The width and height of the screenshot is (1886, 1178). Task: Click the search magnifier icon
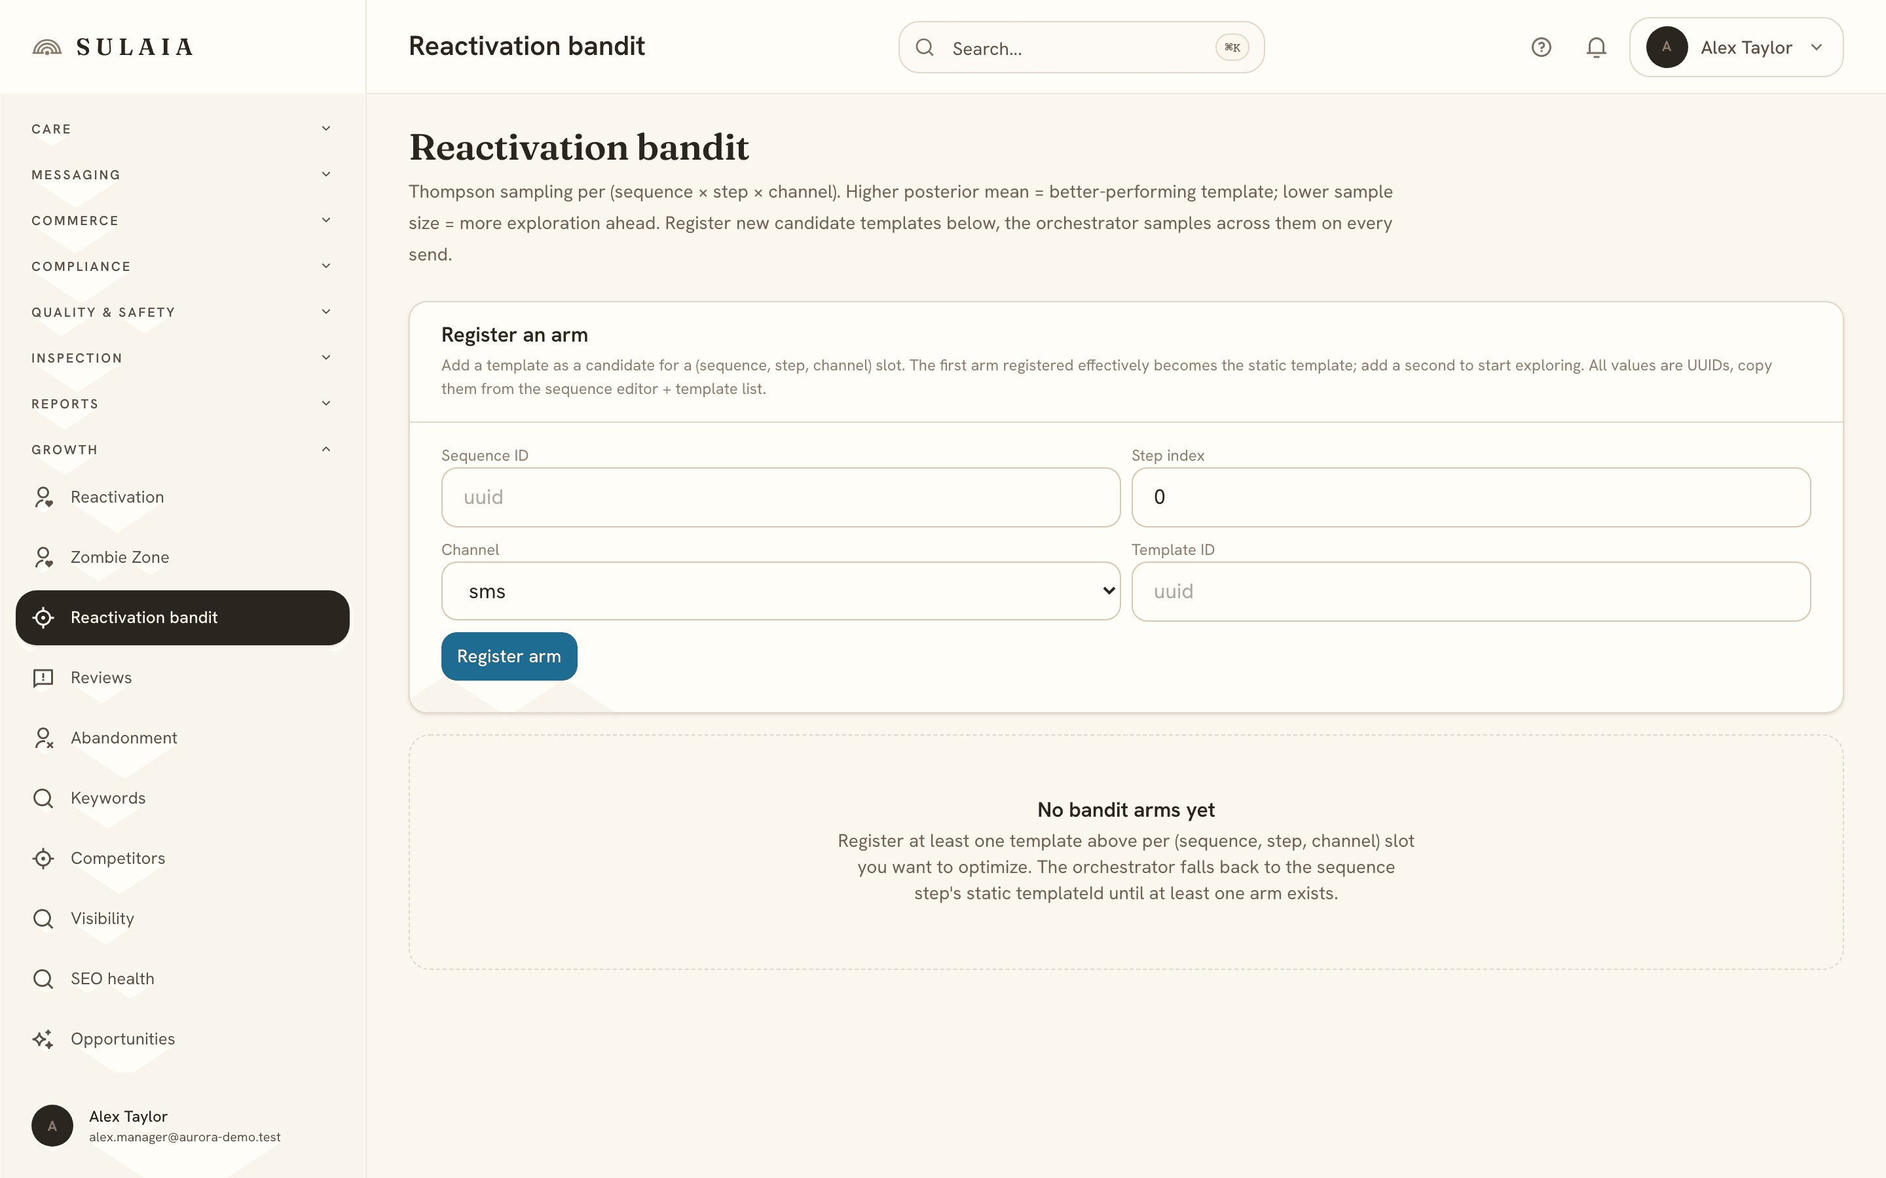[924, 48]
